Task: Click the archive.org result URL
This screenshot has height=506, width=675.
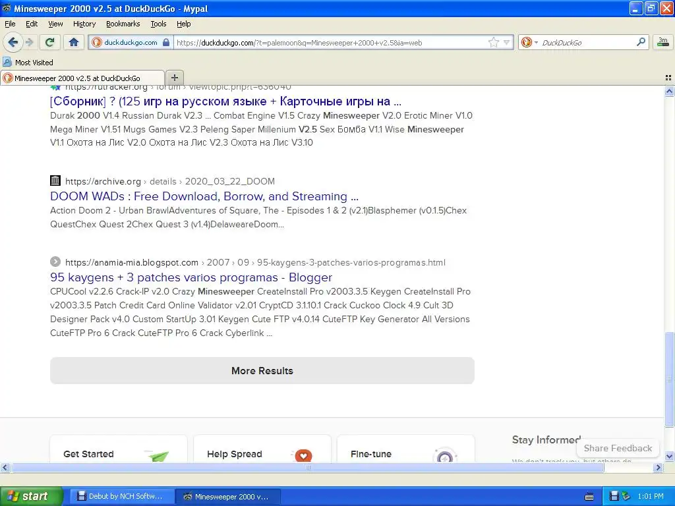Action: tap(169, 181)
